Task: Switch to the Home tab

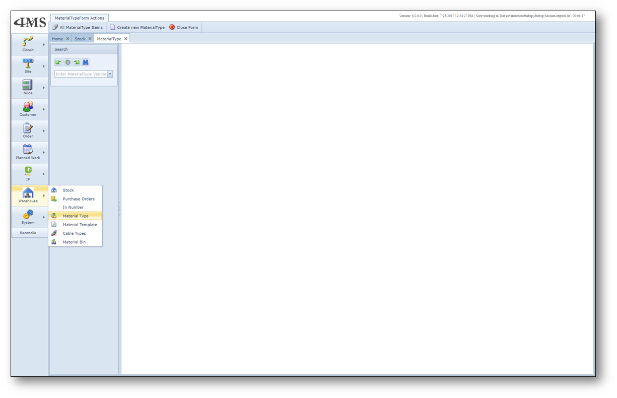Action: pos(57,39)
